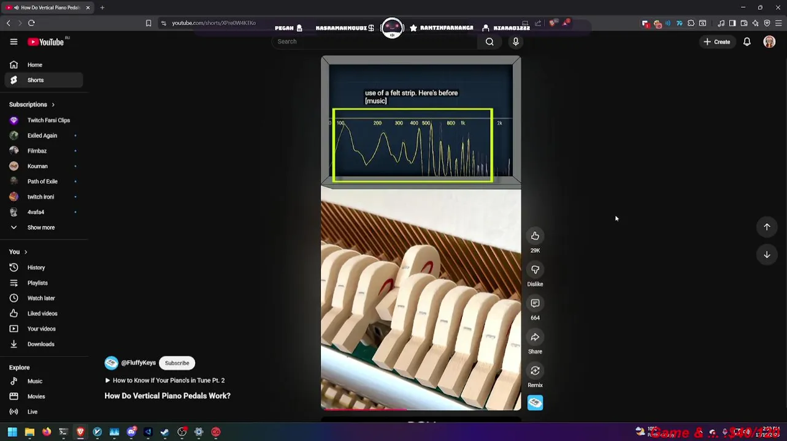
Task: Open a new browser tab
Action: (102, 7)
